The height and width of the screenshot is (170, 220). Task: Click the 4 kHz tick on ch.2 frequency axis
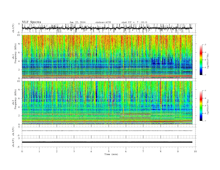click(x=19, y=107)
